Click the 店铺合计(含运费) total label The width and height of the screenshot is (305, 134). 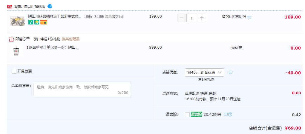point(265,128)
